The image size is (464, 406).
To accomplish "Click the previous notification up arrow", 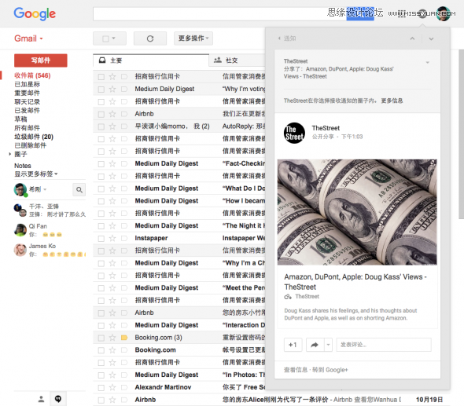I will 412,38.
